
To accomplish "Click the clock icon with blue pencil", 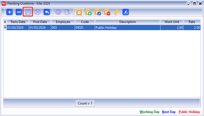I will (98, 12).
